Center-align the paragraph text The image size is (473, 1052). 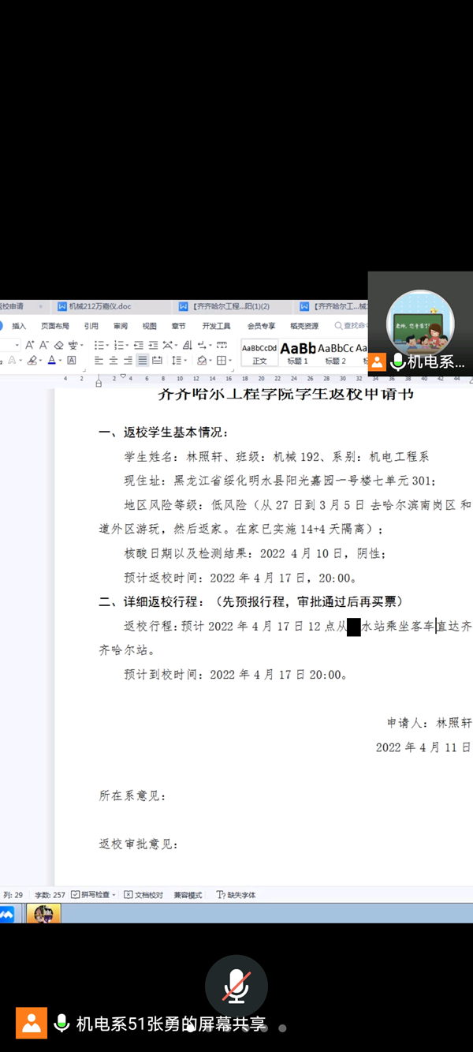click(x=114, y=361)
